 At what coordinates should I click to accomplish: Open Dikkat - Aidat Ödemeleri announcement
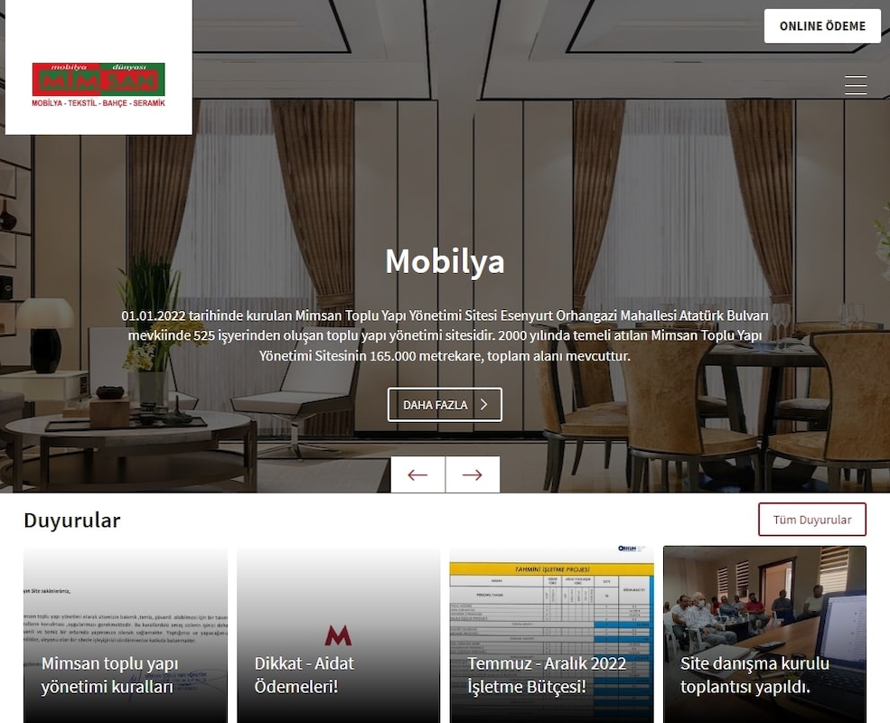304,675
